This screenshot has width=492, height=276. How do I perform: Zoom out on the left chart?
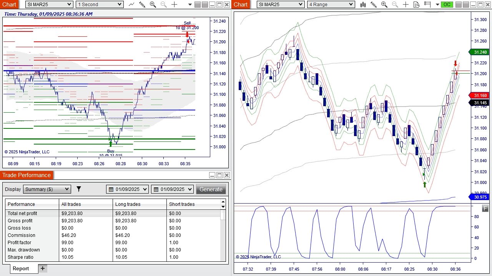point(163,5)
